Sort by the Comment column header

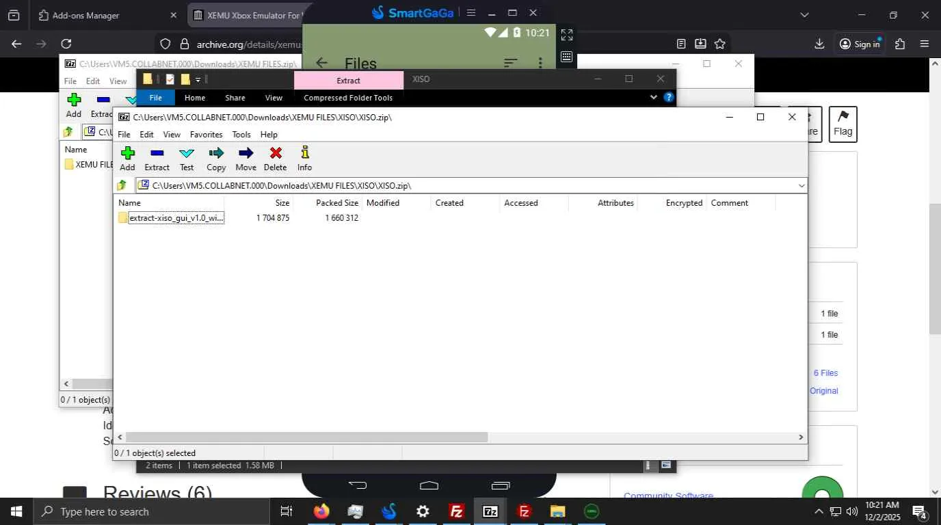(742, 203)
